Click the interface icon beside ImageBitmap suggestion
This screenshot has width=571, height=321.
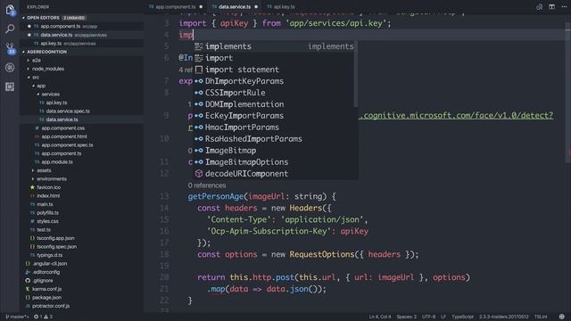click(x=198, y=151)
